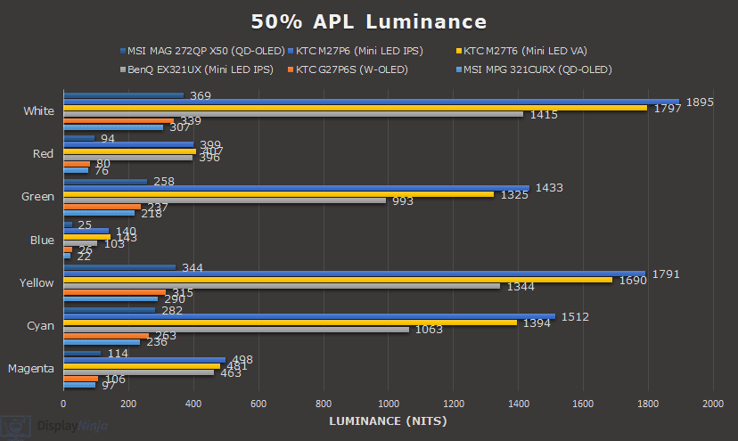Image resolution: width=738 pixels, height=441 pixels.
Task: Click the 369 White data label
Action: point(201,96)
